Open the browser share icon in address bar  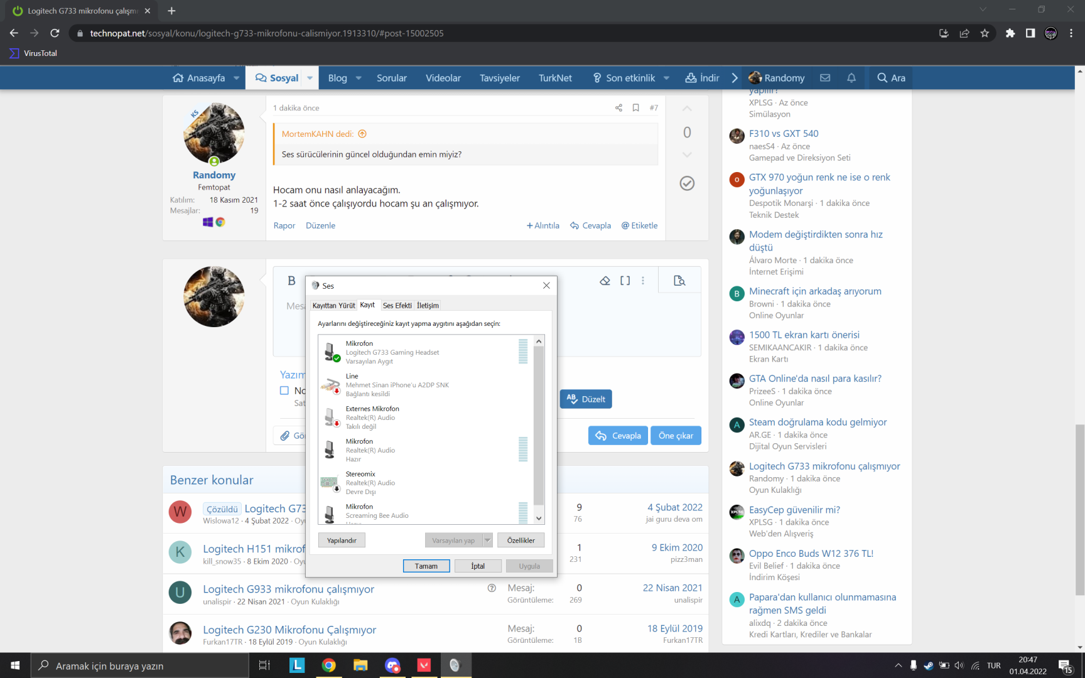tap(964, 33)
